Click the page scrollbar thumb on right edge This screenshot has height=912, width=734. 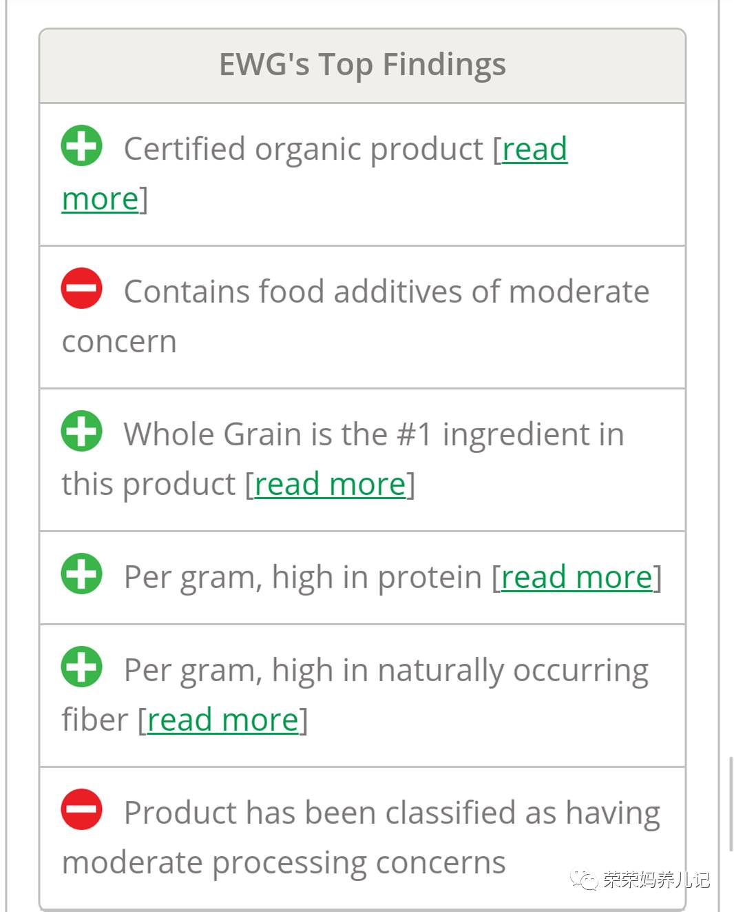[x=731, y=804]
